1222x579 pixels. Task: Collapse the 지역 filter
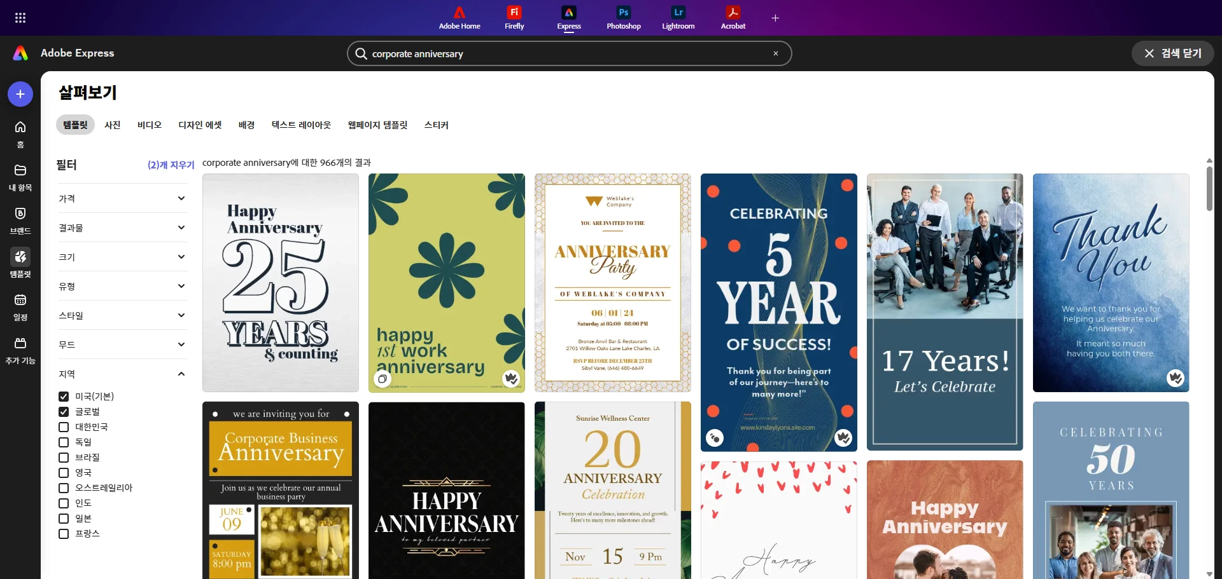tap(122, 374)
